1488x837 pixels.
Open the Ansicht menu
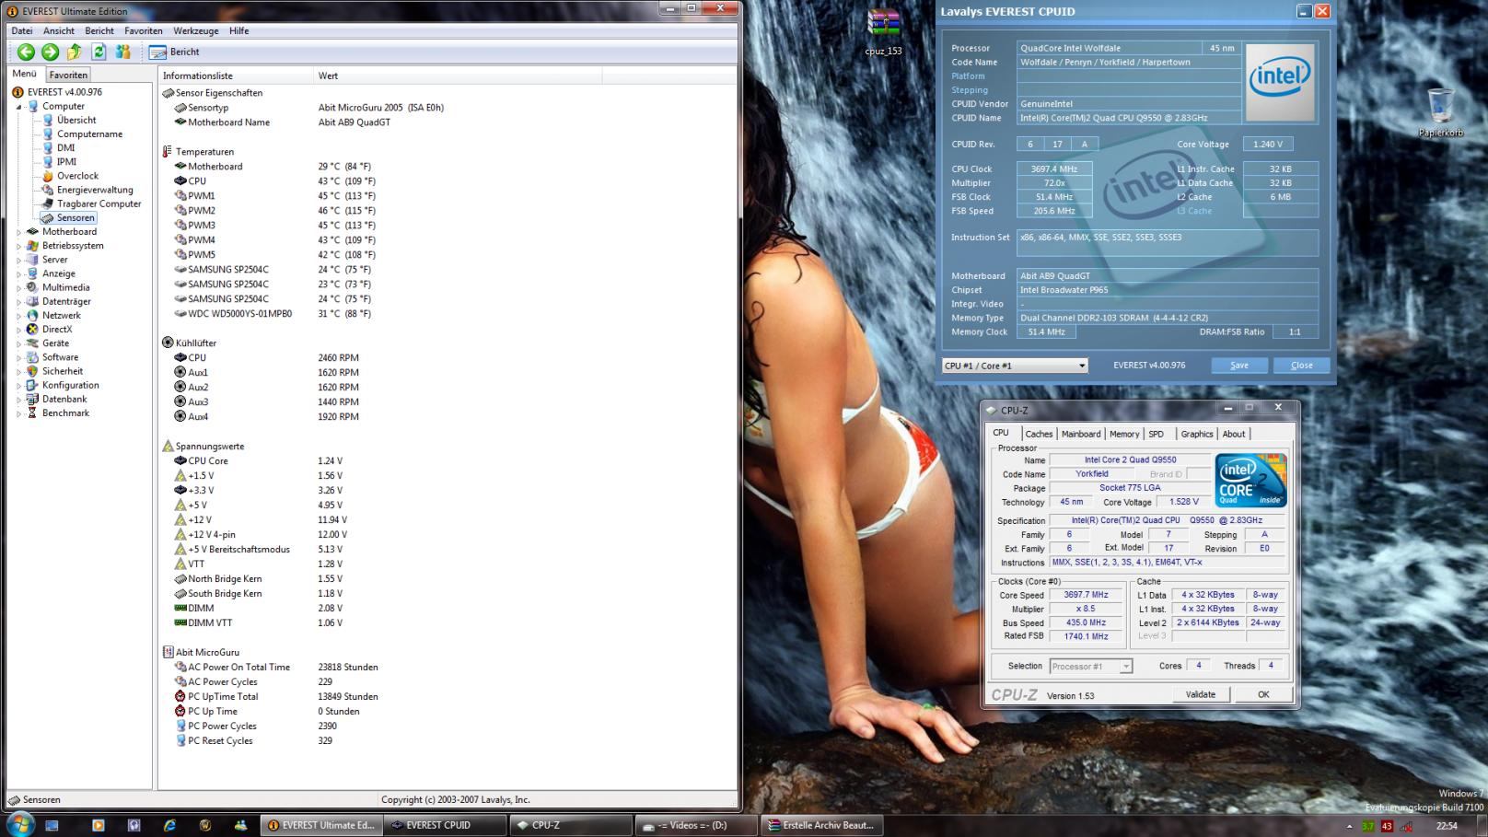tap(59, 30)
